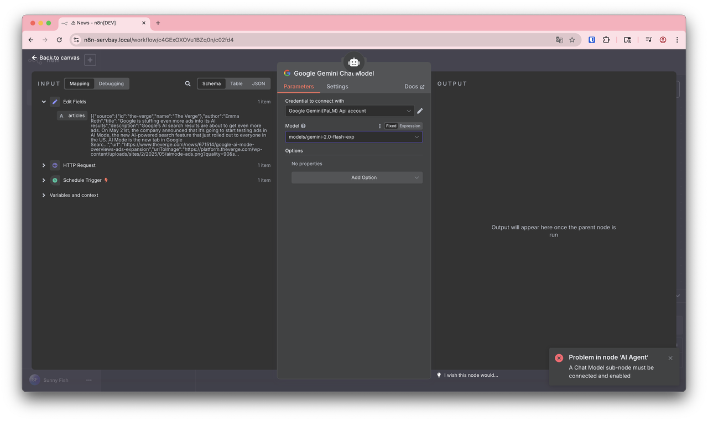Collapse the Edit Fields section
708x421 pixels.
(x=44, y=102)
